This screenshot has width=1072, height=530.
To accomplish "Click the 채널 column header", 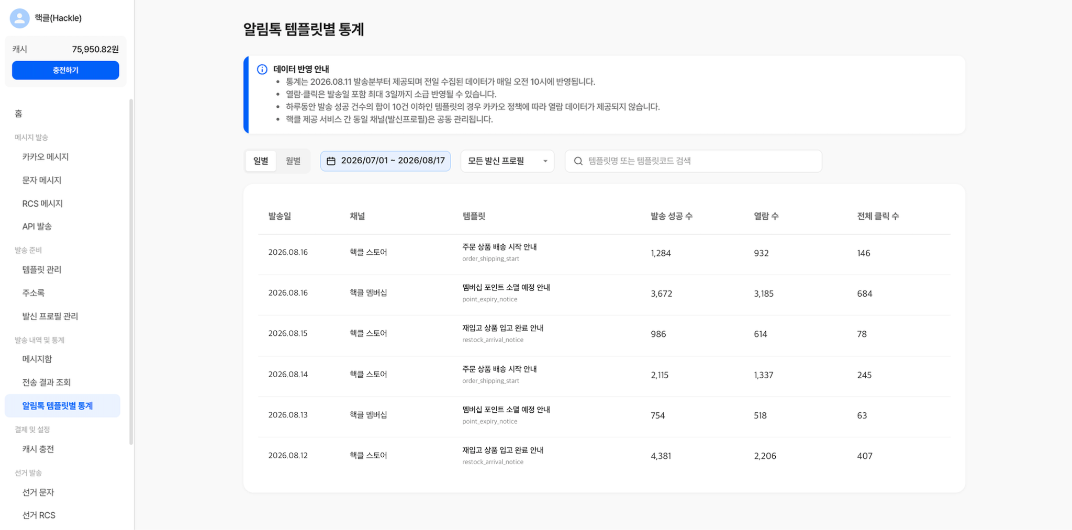I will 358,216.
